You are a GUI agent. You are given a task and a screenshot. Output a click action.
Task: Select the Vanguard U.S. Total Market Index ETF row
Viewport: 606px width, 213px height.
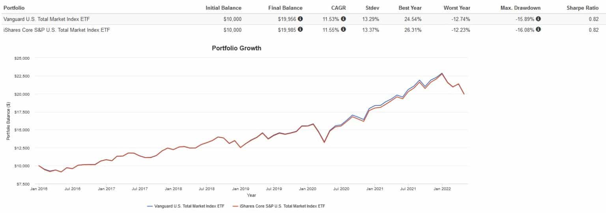[47, 19]
